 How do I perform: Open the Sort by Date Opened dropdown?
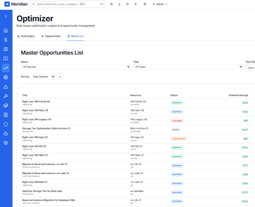coord(43,77)
